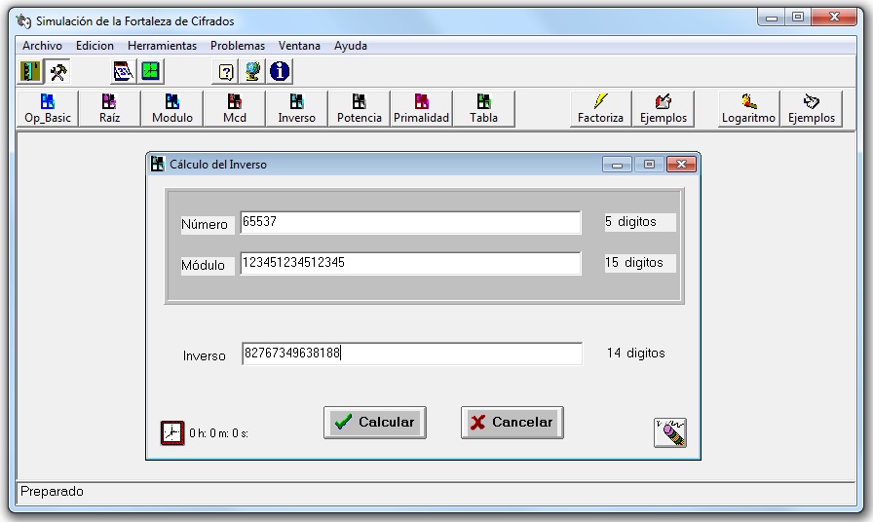The height and width of the screenshot is (522, 873).
Task: Click into the Módulo input field
Action: [x=409, y=264]
